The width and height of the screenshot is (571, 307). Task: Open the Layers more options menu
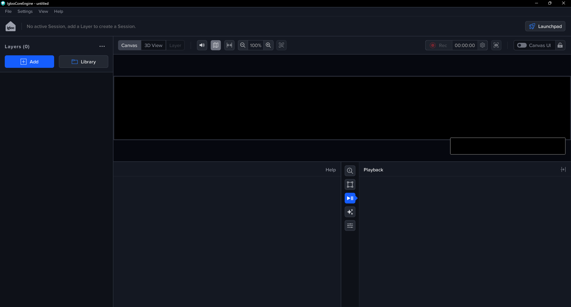102,46
